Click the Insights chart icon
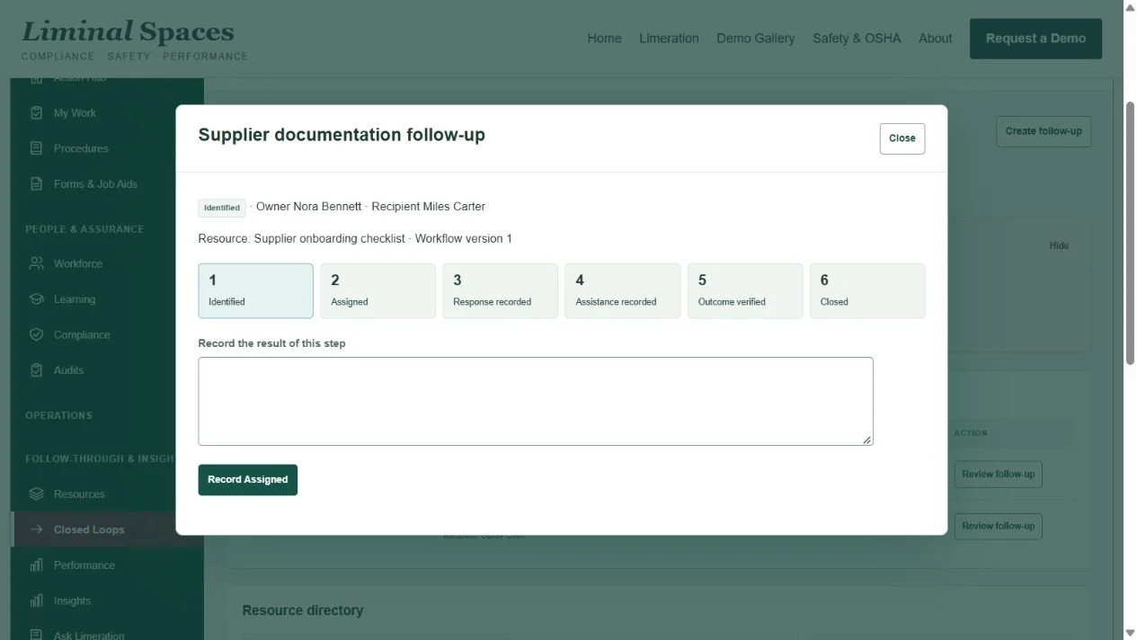Viewport: 1137px width, 640px height. (37, 600)
